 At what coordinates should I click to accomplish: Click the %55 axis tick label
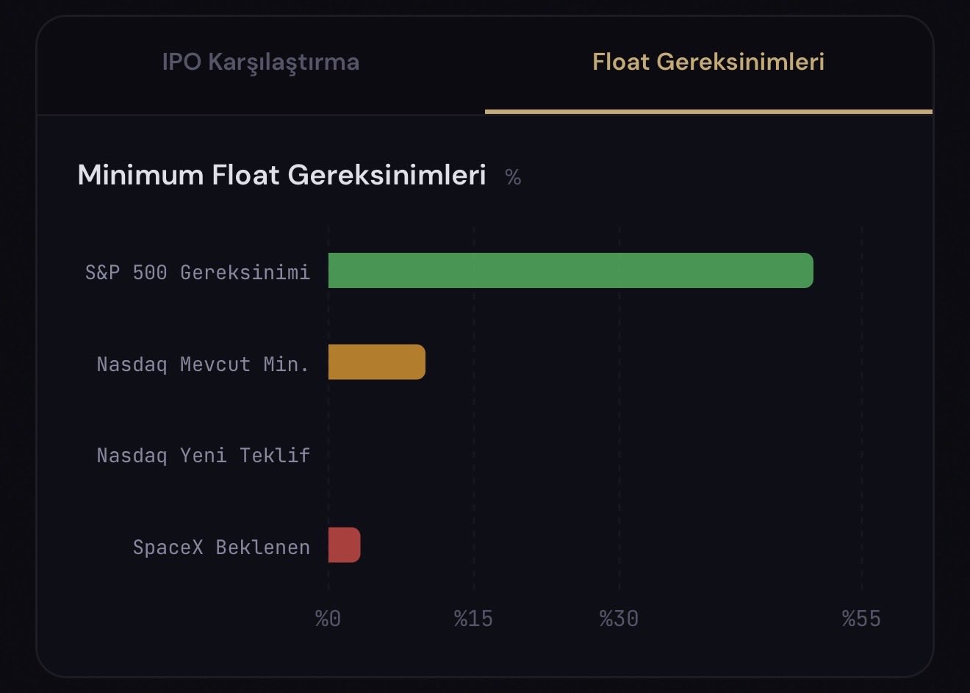(x=861, y=619)
